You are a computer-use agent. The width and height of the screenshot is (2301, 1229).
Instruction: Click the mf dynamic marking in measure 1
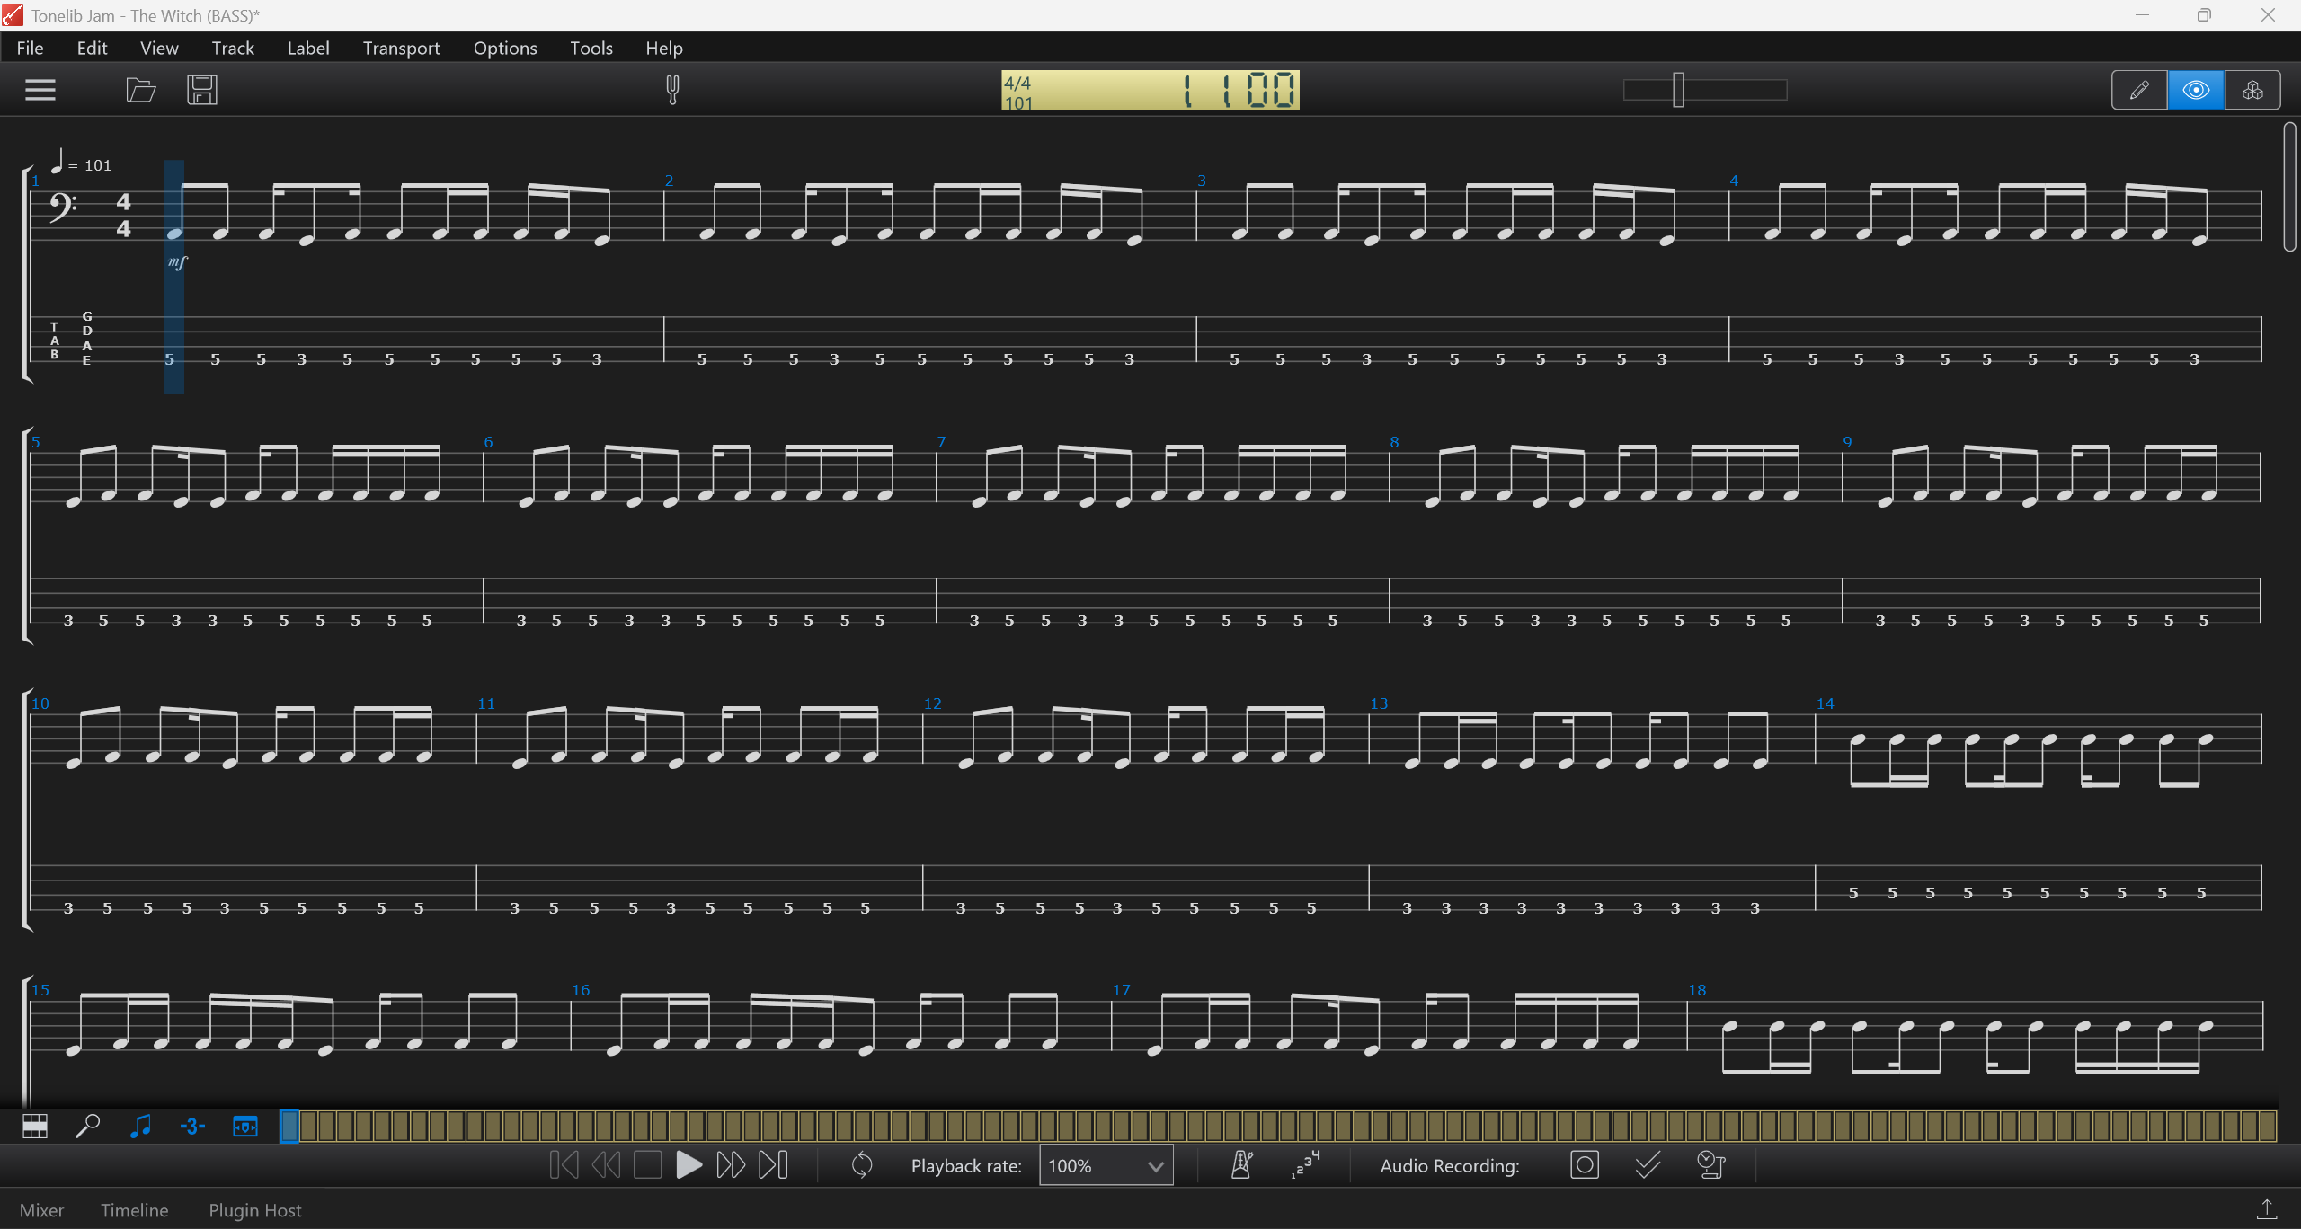point(178,261)
